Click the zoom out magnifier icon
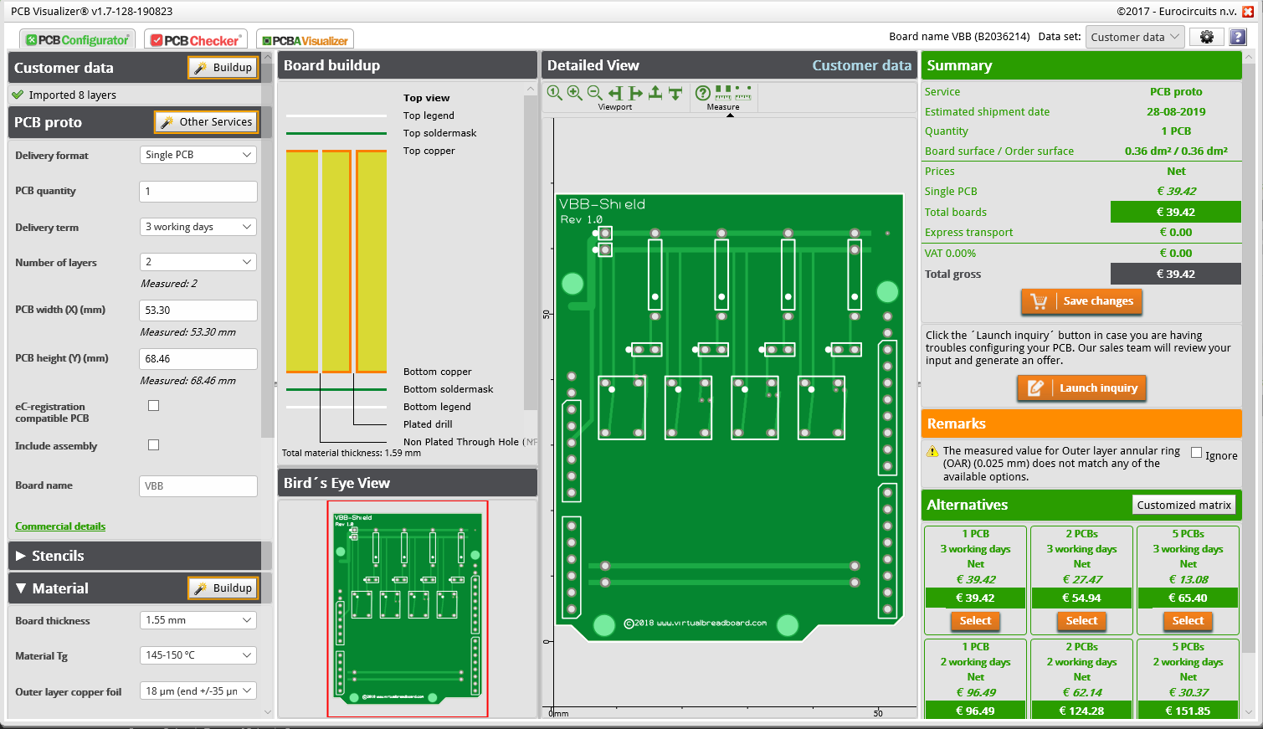This screenshot has height=729, width=1263. pos(594,93)
